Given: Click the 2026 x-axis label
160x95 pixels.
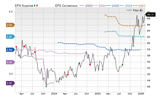Looking at the screenshot, I should point(141,94).
